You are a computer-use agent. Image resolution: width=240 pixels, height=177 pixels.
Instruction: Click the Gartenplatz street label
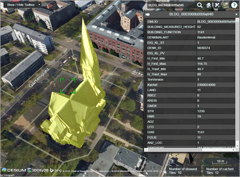[39, 78]
